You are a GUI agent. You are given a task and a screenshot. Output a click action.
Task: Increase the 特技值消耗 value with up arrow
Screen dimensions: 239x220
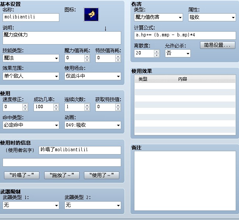click(118, 57)
